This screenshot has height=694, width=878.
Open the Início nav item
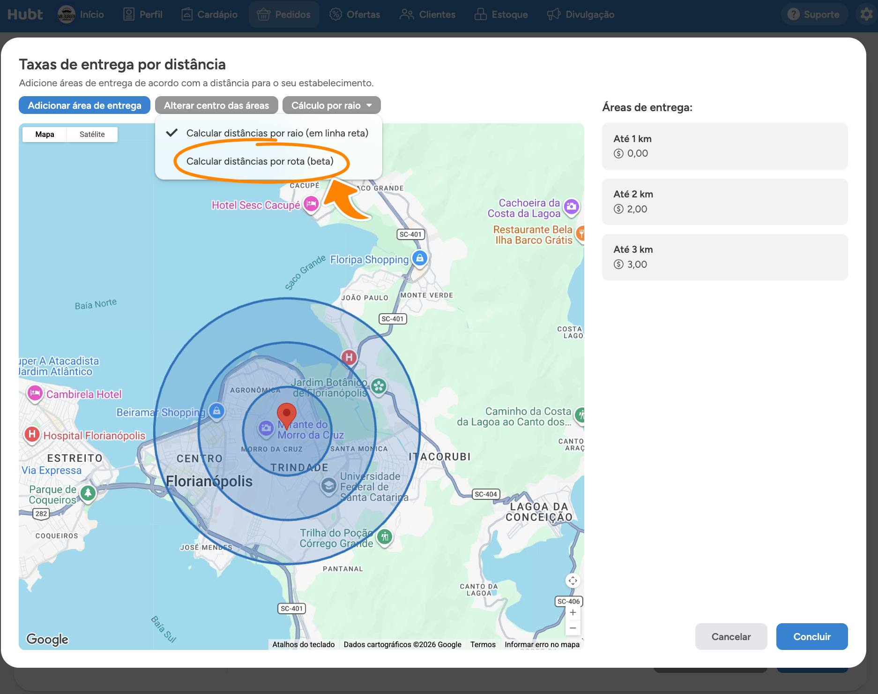tap(81, 15)
